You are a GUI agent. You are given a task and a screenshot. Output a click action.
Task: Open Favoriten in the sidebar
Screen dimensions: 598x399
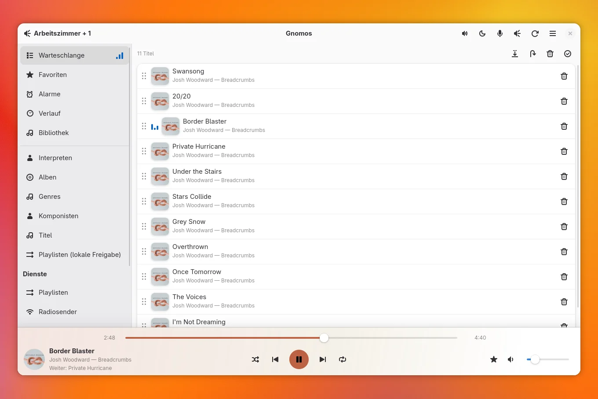75,75
